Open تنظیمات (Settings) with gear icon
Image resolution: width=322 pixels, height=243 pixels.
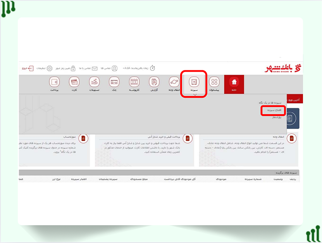coord(44,68)
